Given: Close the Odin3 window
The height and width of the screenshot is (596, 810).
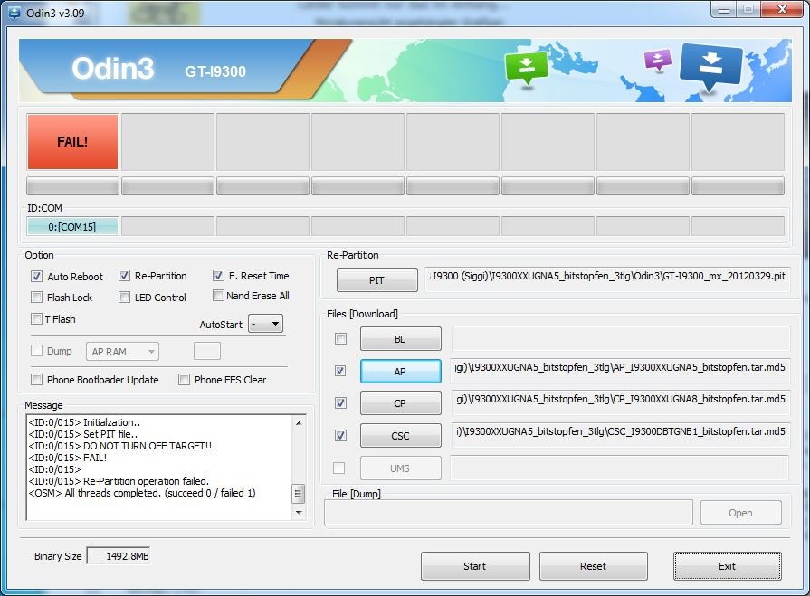Looking at the screenshot, I should (782, 10).
